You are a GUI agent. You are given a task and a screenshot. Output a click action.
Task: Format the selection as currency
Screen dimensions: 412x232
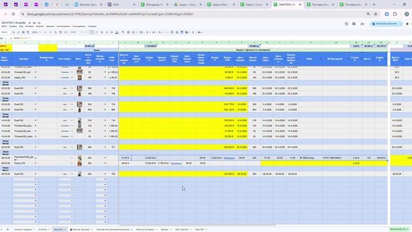click(45, 32)
